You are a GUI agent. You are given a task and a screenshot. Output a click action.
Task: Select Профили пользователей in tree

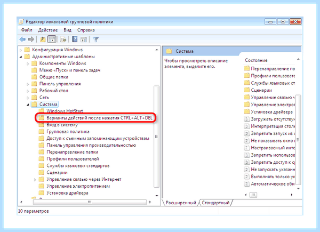tap(69, 159)
